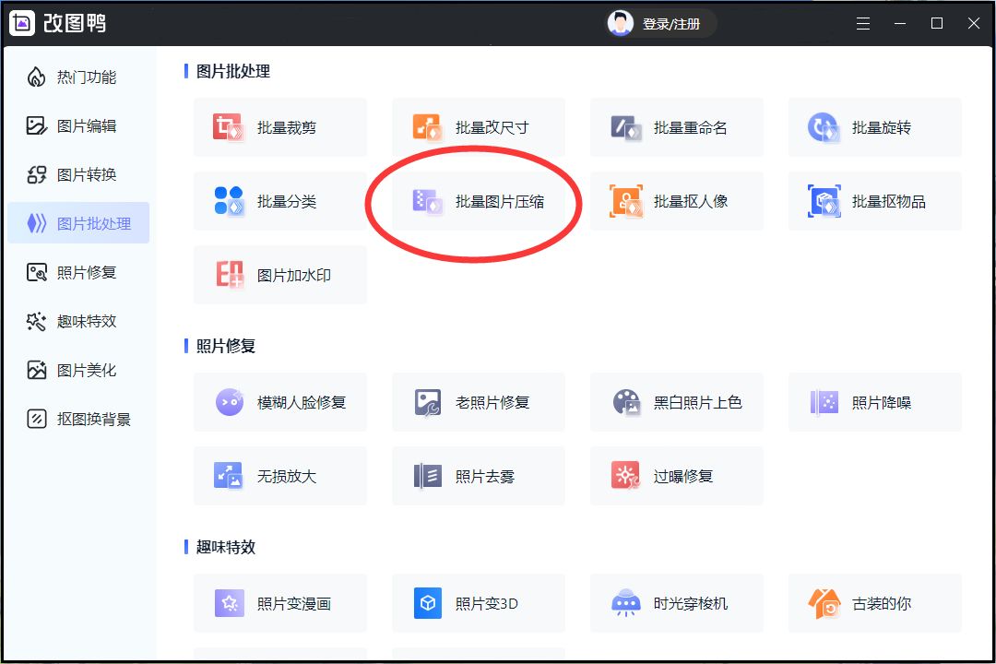This screenshot has width=996, height=664.
Task: Select the 批量抠物品 object cutout tool
Action: coord(874,201)
